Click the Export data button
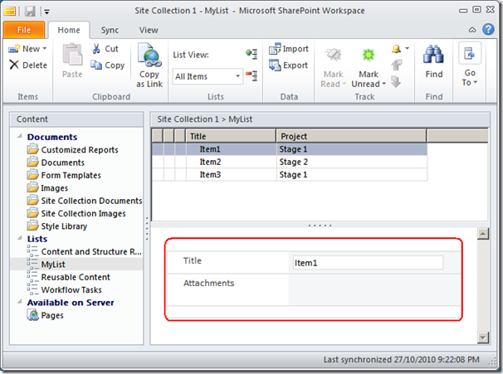 click(288, 65)
